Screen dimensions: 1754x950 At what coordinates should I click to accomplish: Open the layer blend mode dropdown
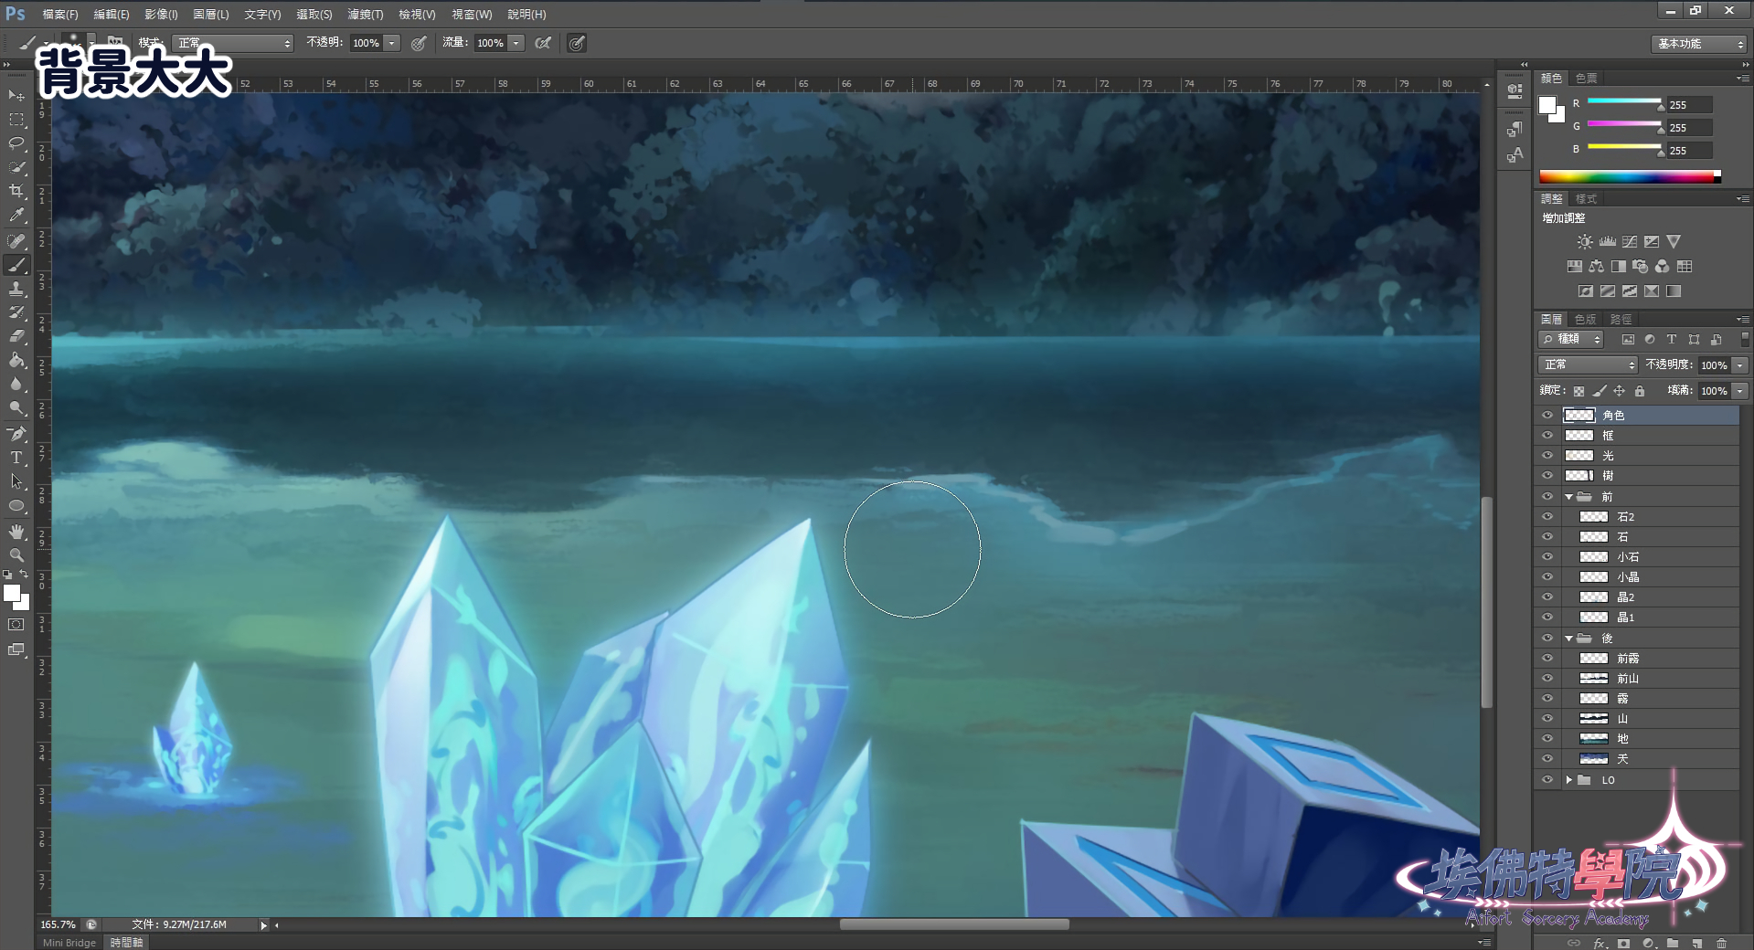coord(1588,364)
